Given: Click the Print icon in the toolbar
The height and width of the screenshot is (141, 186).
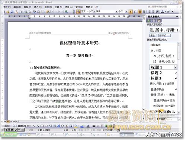Looking at the screenshot, I should tap(25, 12).
